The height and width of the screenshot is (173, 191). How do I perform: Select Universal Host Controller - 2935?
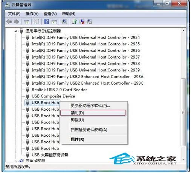86,44
